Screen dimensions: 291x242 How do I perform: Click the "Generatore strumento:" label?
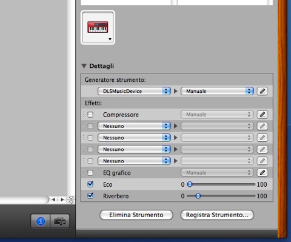(x=115, y=80)
